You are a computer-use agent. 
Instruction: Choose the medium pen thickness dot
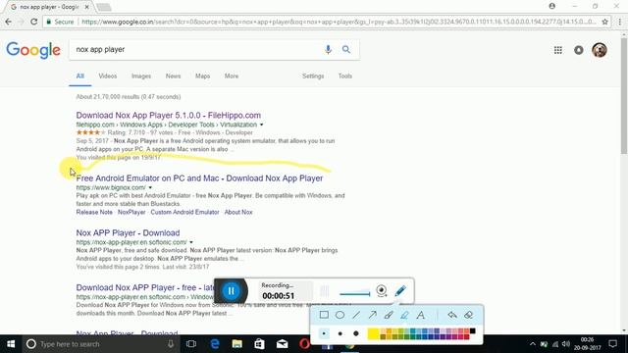[x=340, y=333]
